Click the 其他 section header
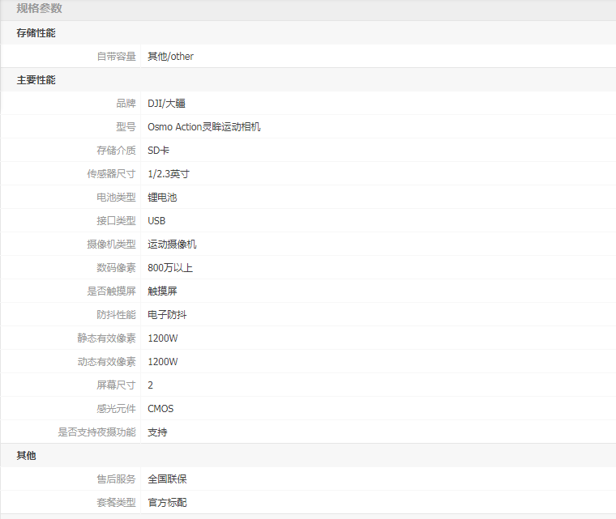616x519 pixels. tap(26, 456)
